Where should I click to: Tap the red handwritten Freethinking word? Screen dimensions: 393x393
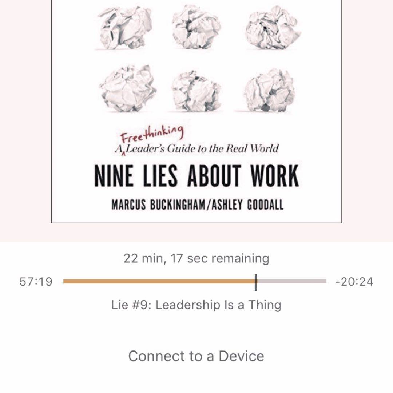click(x=152, y=133)
